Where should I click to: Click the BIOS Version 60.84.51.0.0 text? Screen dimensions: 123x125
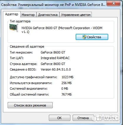coord(56,69)
